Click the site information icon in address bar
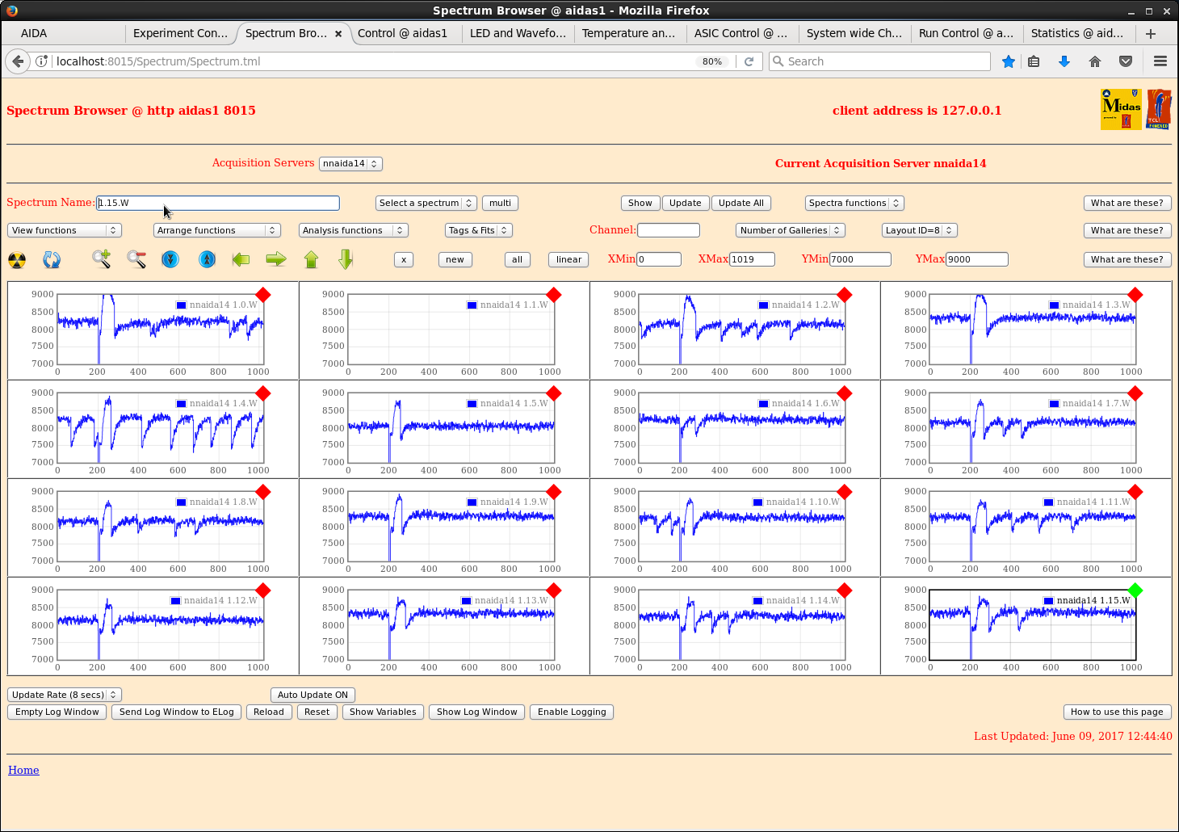This screenshot has height=832, width=1179. pyautogui.click(x=42, y=61)
